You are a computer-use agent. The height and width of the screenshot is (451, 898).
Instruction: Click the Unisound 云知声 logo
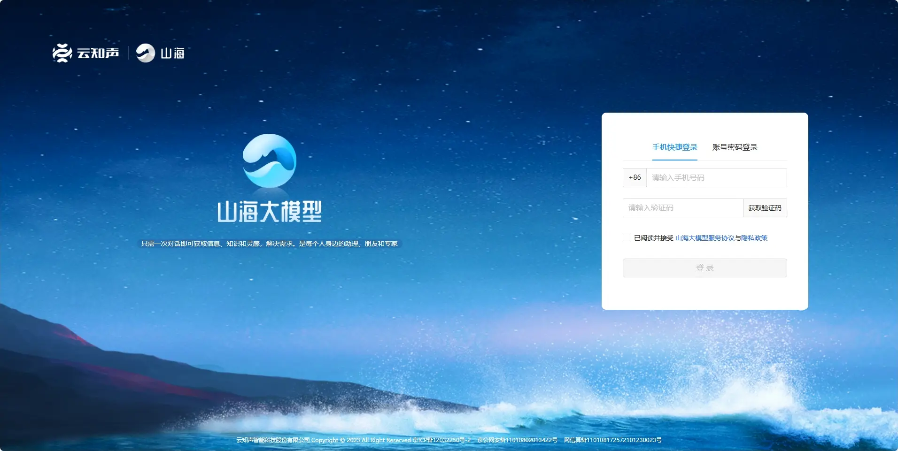coord(85,53)
